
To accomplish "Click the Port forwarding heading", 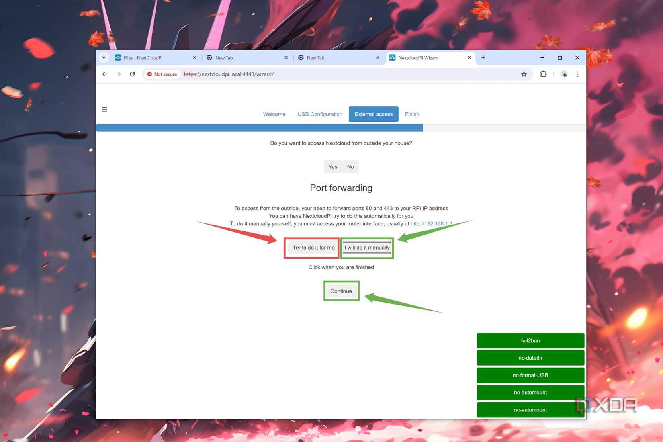I will point(341,188).
